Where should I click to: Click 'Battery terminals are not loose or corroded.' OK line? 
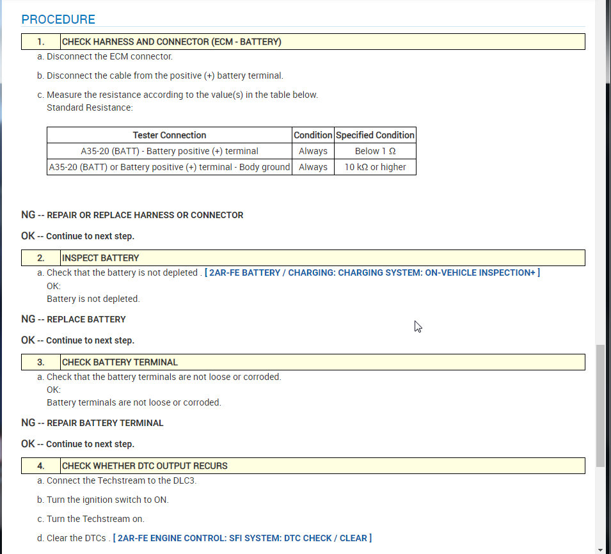(134, 402)
